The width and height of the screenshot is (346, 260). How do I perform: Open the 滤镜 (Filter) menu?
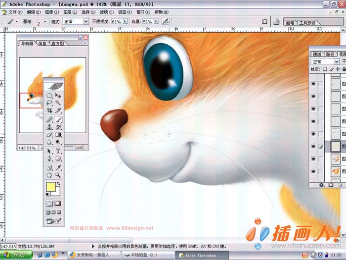point(107,12)
